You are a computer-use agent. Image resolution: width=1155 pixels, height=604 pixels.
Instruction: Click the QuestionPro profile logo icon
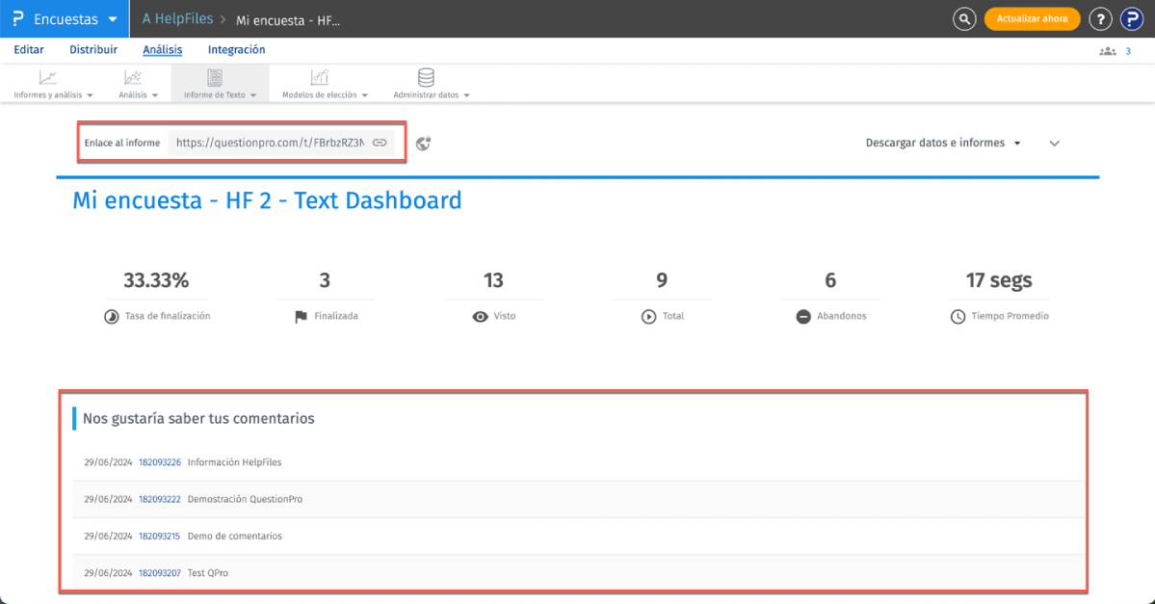tap(1130, 18)
